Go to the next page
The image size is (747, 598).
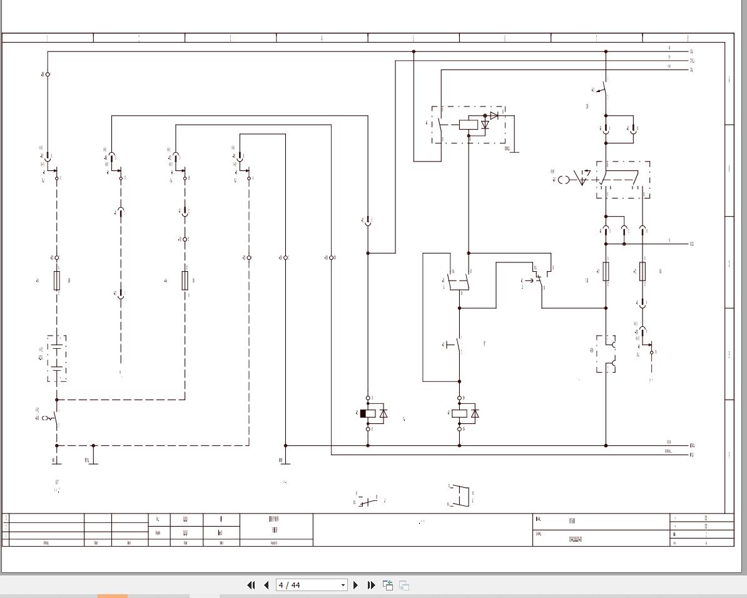pyautogui.click(x=356, y=585)
